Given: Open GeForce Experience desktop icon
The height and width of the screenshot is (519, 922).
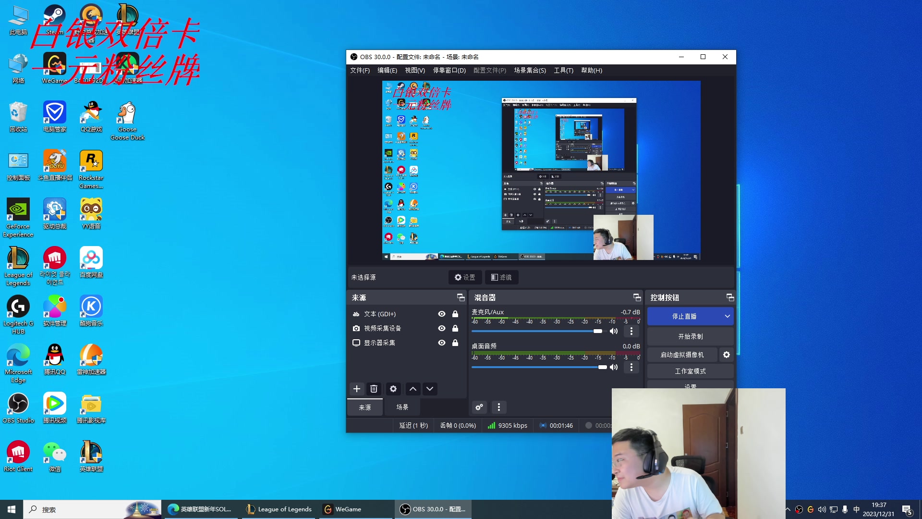Looking at the screenshot, I should pyautogui.click(x=18, y=218).
